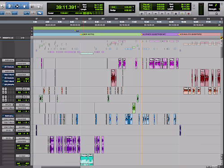Click the red Record button

(189, 13)
